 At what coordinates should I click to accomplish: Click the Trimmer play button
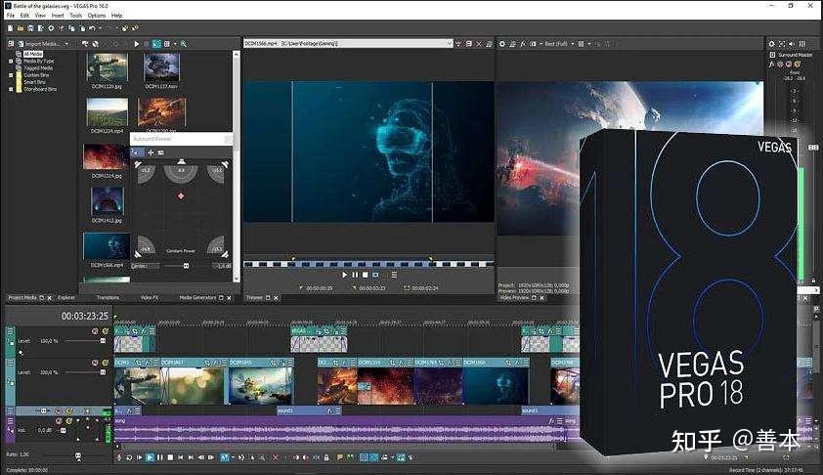pos(345,275)
